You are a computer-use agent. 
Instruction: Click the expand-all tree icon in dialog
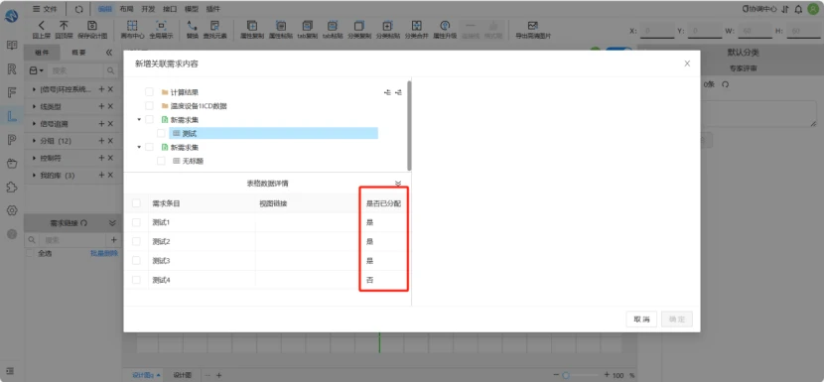pyautogui.click(x=388, y=92)
